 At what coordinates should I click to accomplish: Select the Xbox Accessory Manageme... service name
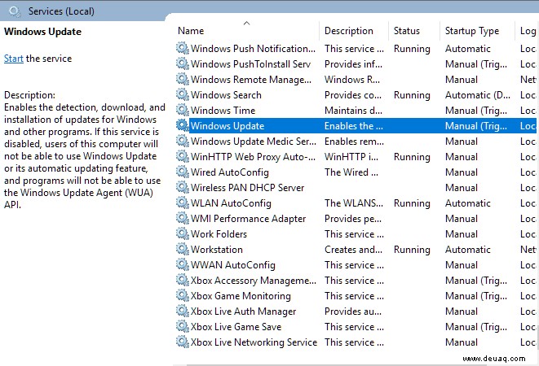[254, 281]
